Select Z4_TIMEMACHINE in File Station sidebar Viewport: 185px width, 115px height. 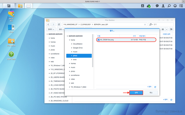click(x=58, y=81)
